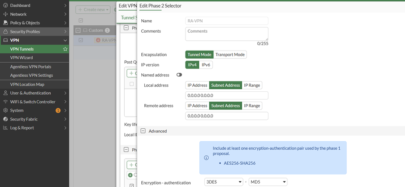Select IPv6 as the IP version
405x187 pixels.
(206, 65)
